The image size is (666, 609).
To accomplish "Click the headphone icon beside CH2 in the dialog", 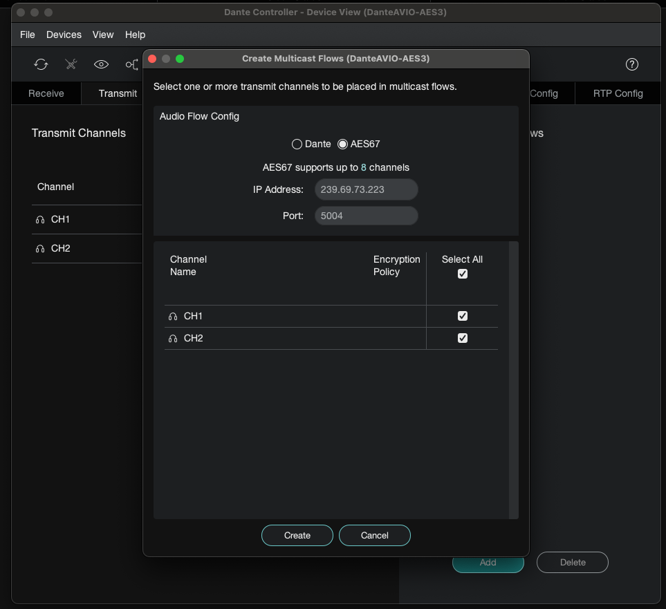I will click(173, 339).
